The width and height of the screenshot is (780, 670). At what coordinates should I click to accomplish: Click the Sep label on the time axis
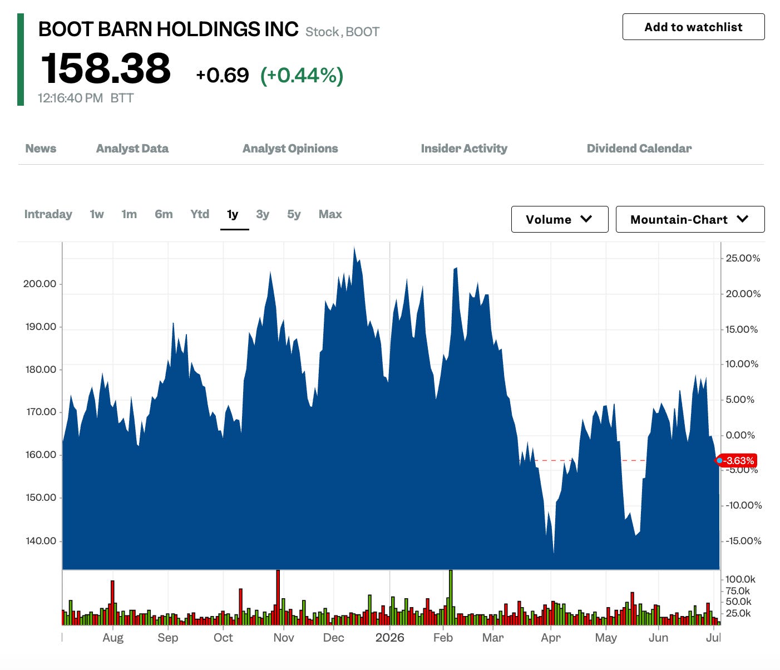point(168,638)
